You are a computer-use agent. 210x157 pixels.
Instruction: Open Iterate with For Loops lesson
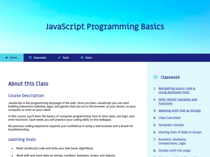pos(175,150)
